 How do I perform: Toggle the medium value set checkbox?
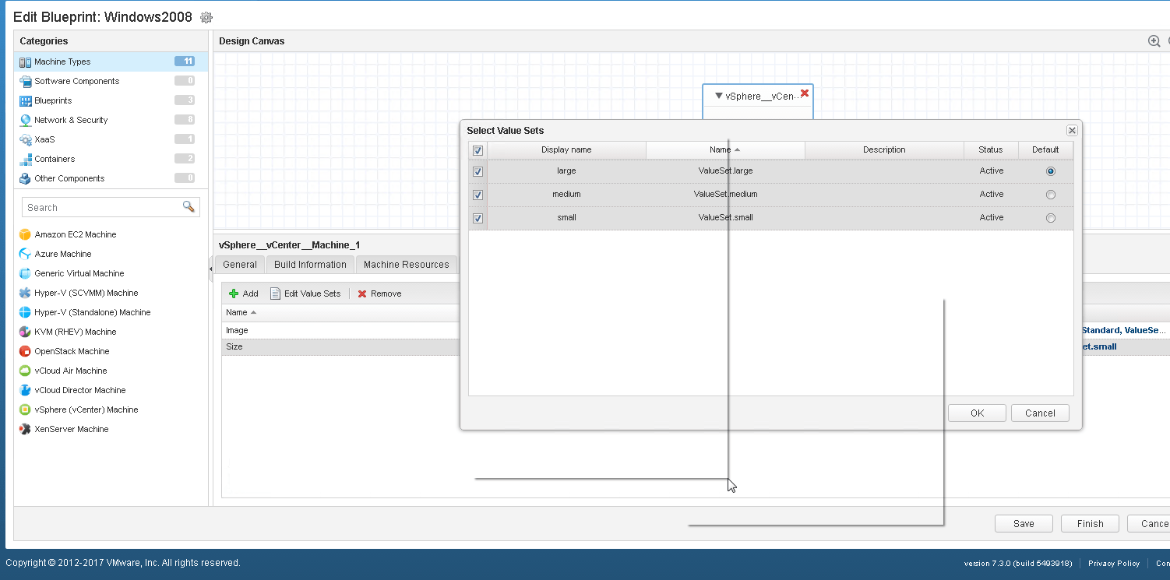(x=478, y=195)
